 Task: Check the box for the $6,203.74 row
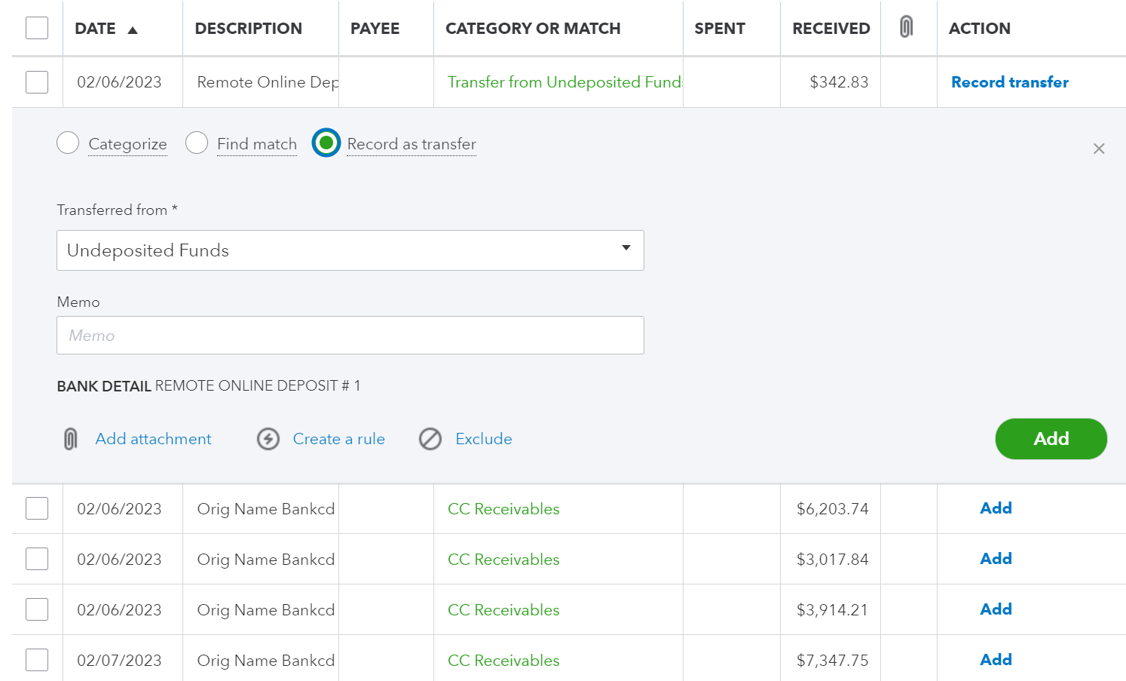37,508
